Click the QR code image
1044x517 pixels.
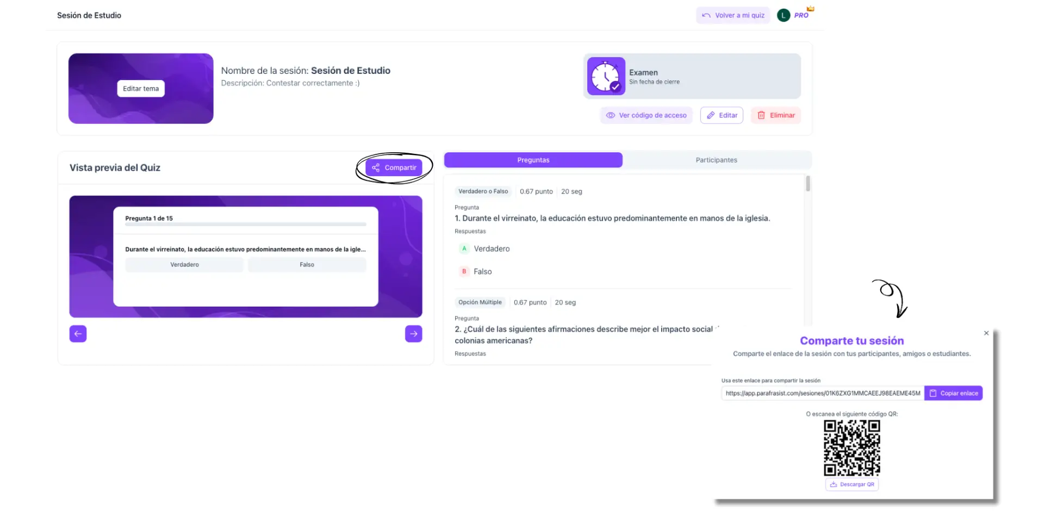point(852,448)
